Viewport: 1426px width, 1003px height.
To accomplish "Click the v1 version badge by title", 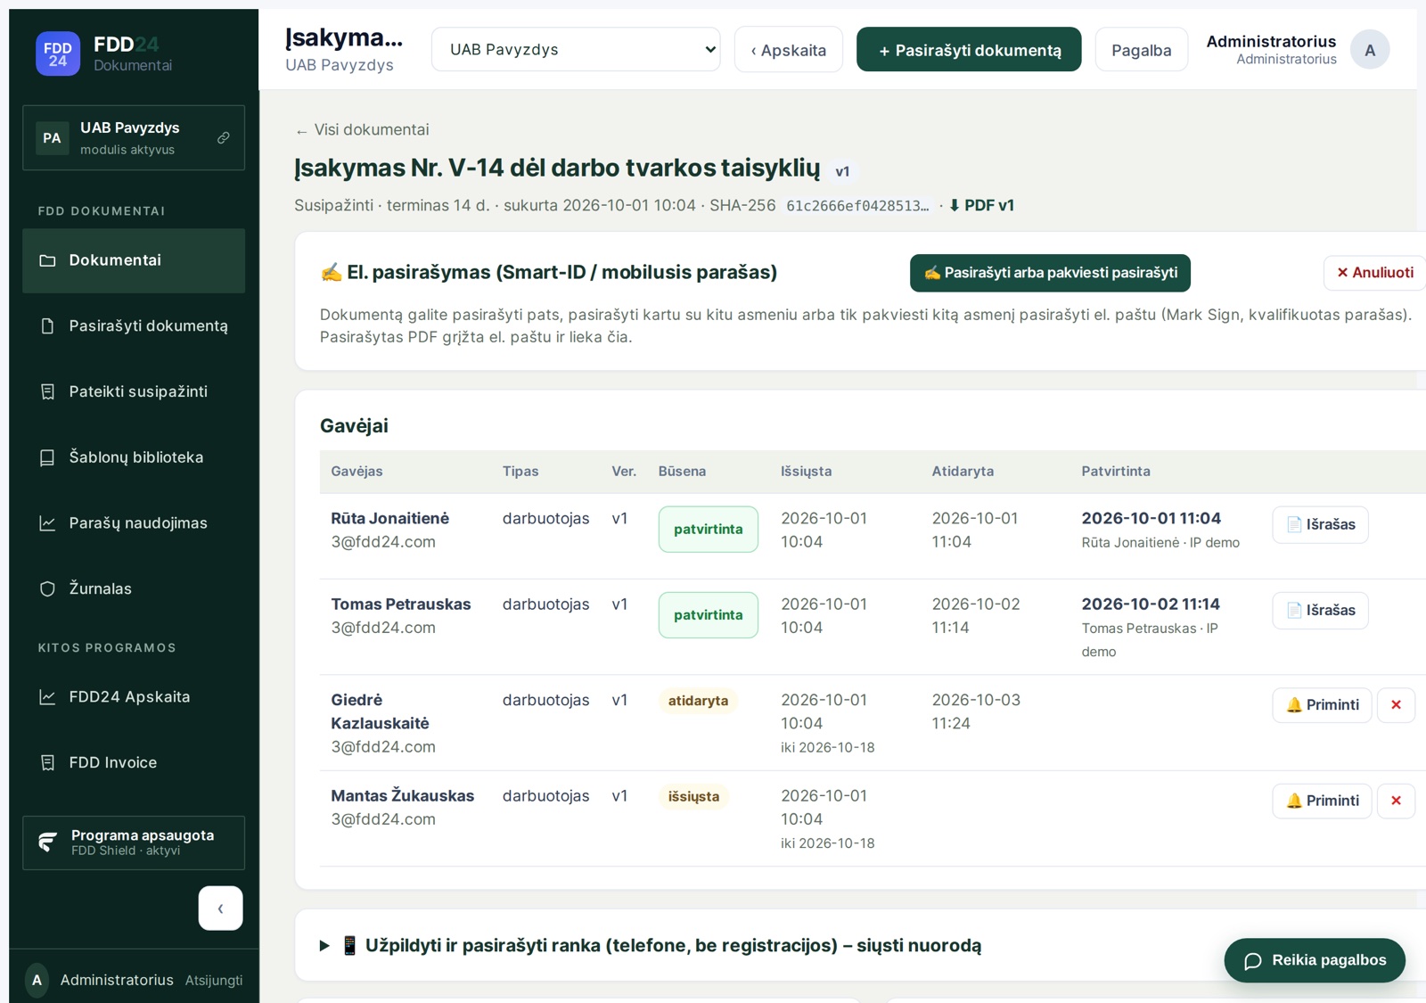I will [x=842, y=171].
